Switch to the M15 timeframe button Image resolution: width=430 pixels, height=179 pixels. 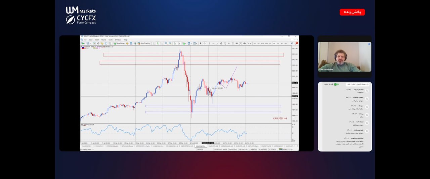[262, 43]
